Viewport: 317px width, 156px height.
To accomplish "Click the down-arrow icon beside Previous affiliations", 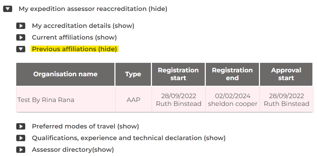I will [x=21, y=49].
